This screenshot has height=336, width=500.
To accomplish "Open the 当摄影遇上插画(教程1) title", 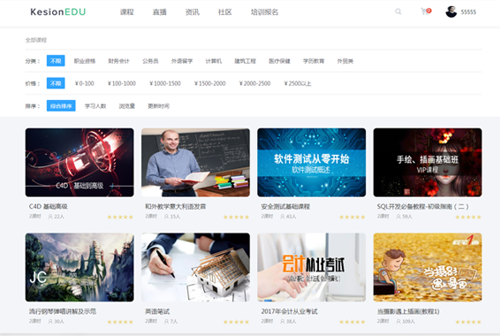I will 408,311.
